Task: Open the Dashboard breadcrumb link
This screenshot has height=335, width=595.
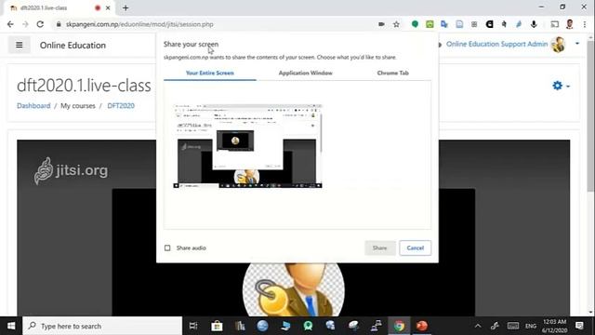Action: pyautogui.click(x=33, y=105)
